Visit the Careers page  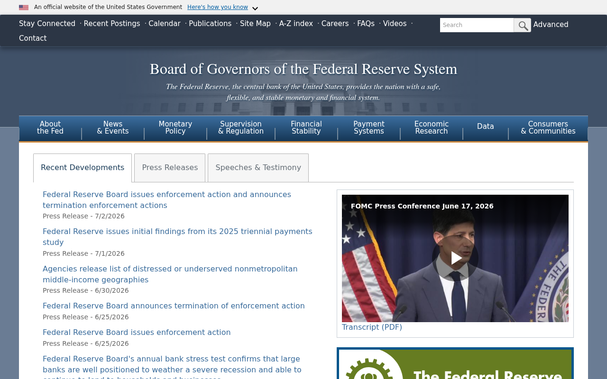pos(335,24)
